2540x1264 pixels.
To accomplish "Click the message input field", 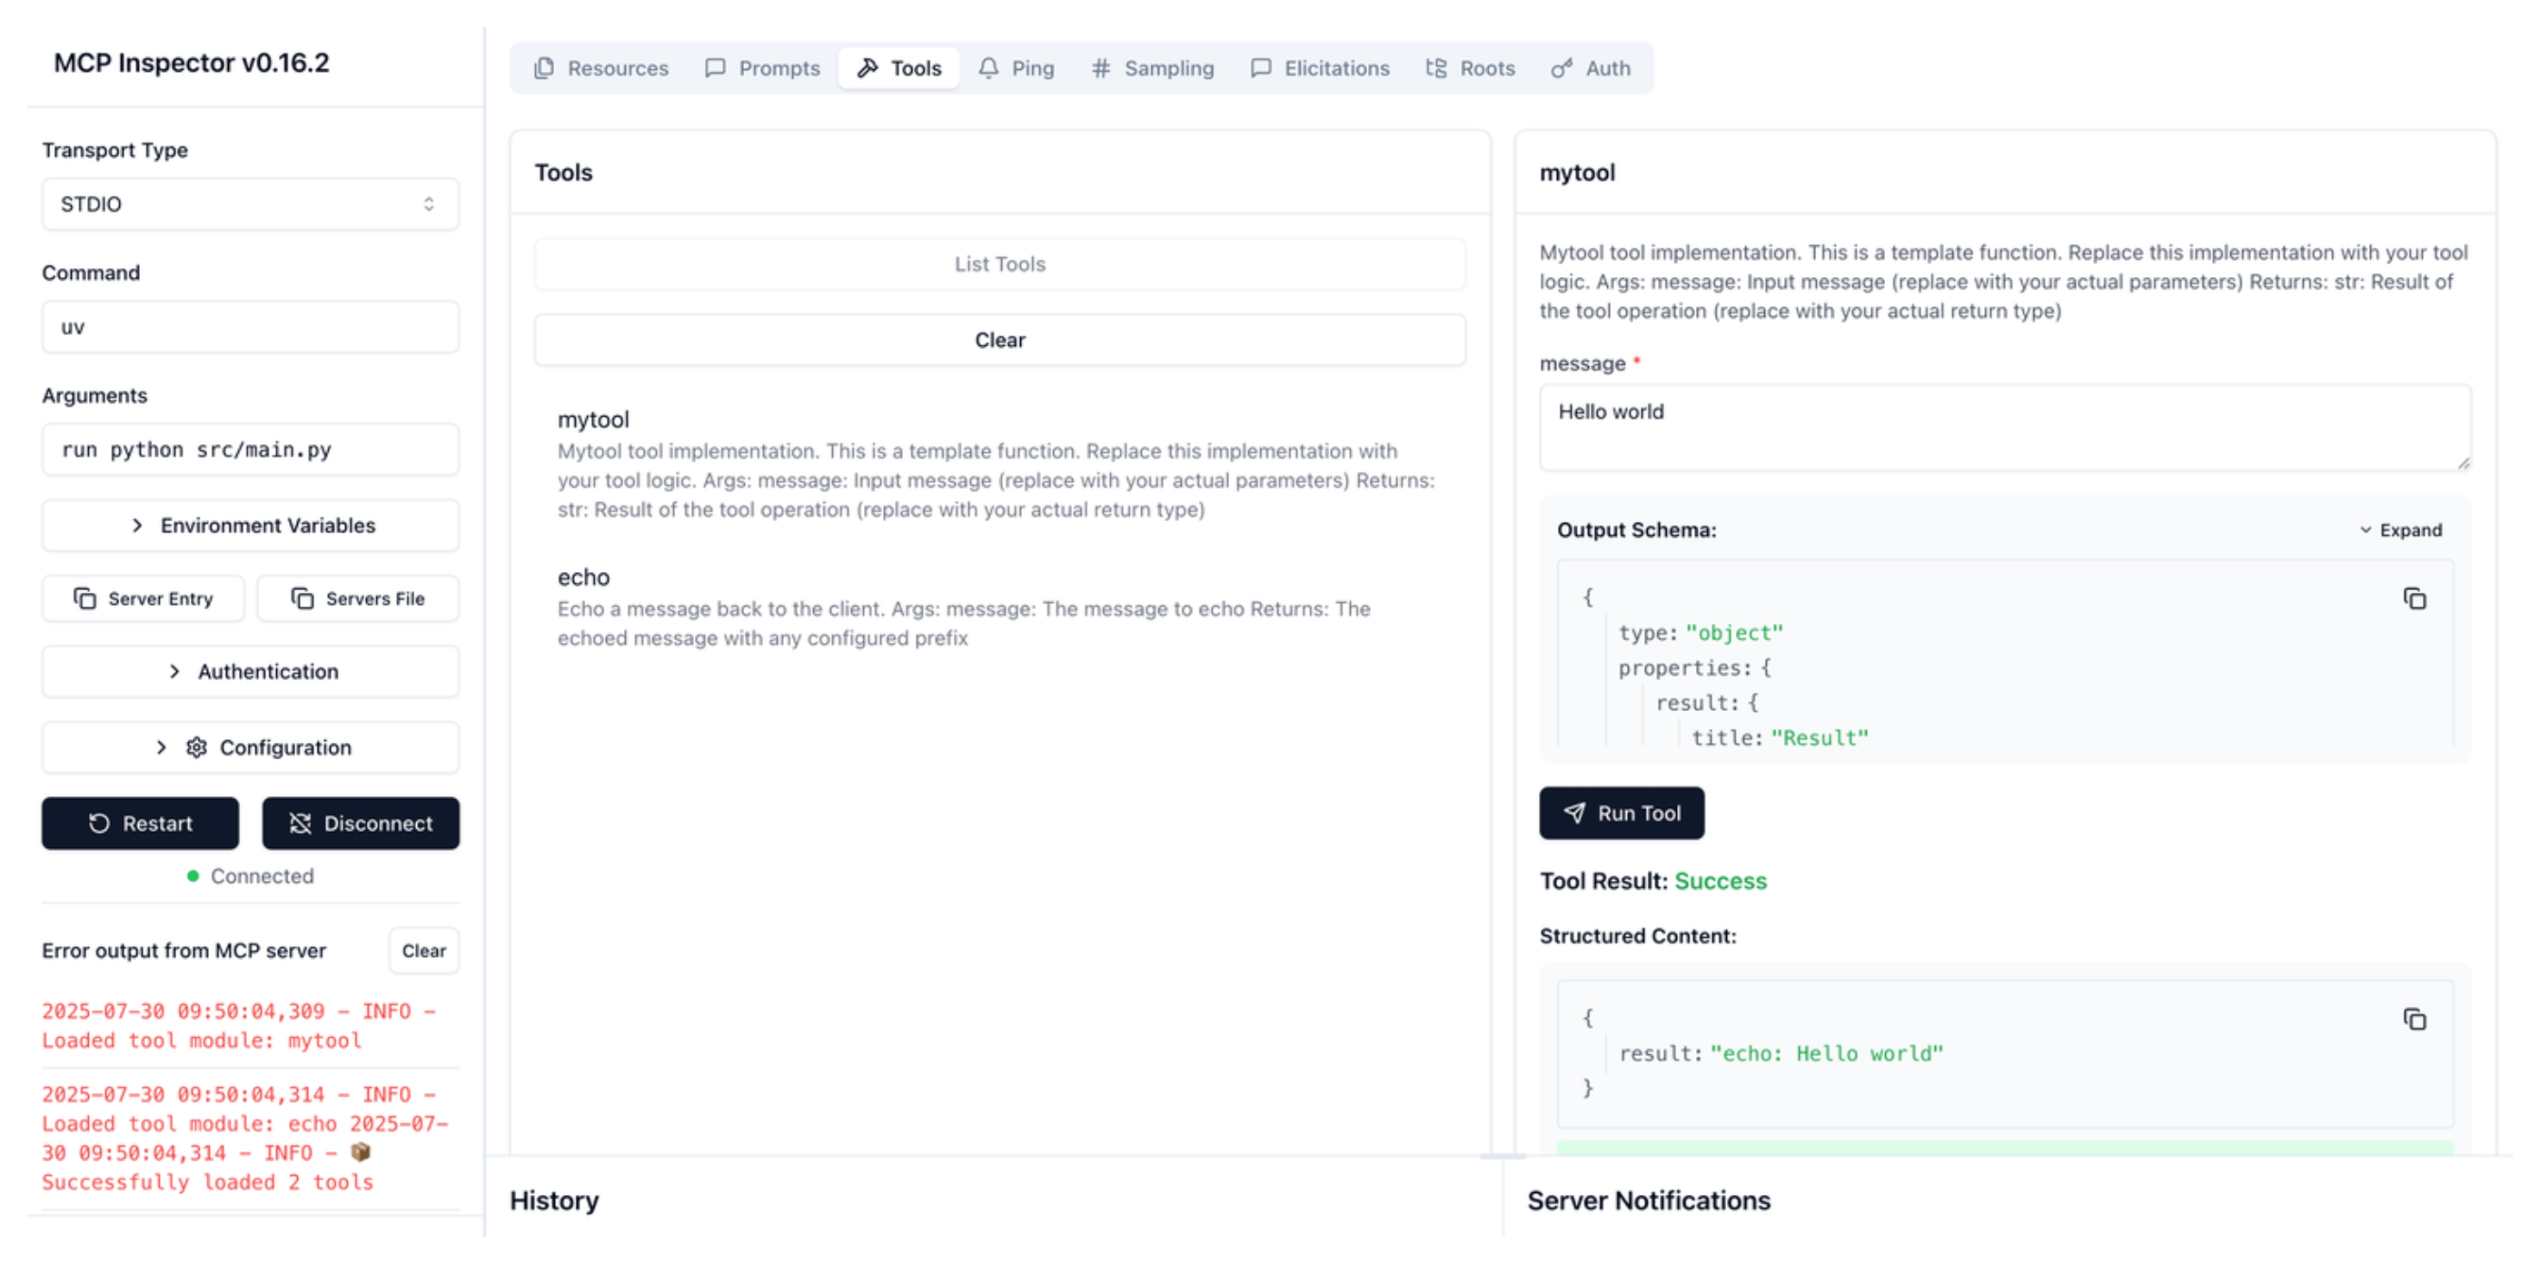I will 2004,427.
